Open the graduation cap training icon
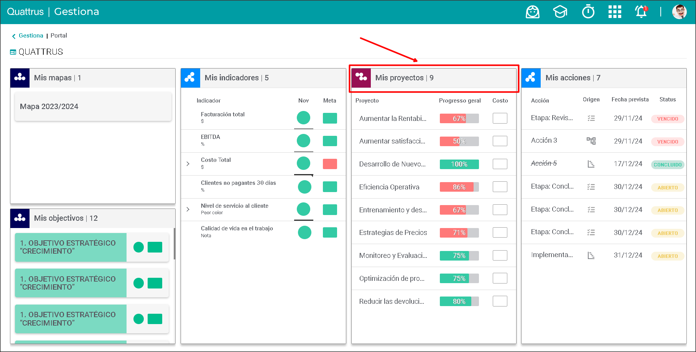Screen dimensions: 696x352 [560, 12]
